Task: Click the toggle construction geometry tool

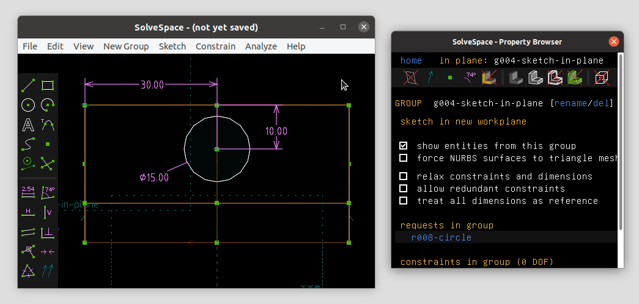Action: click(x=28, y=164)
